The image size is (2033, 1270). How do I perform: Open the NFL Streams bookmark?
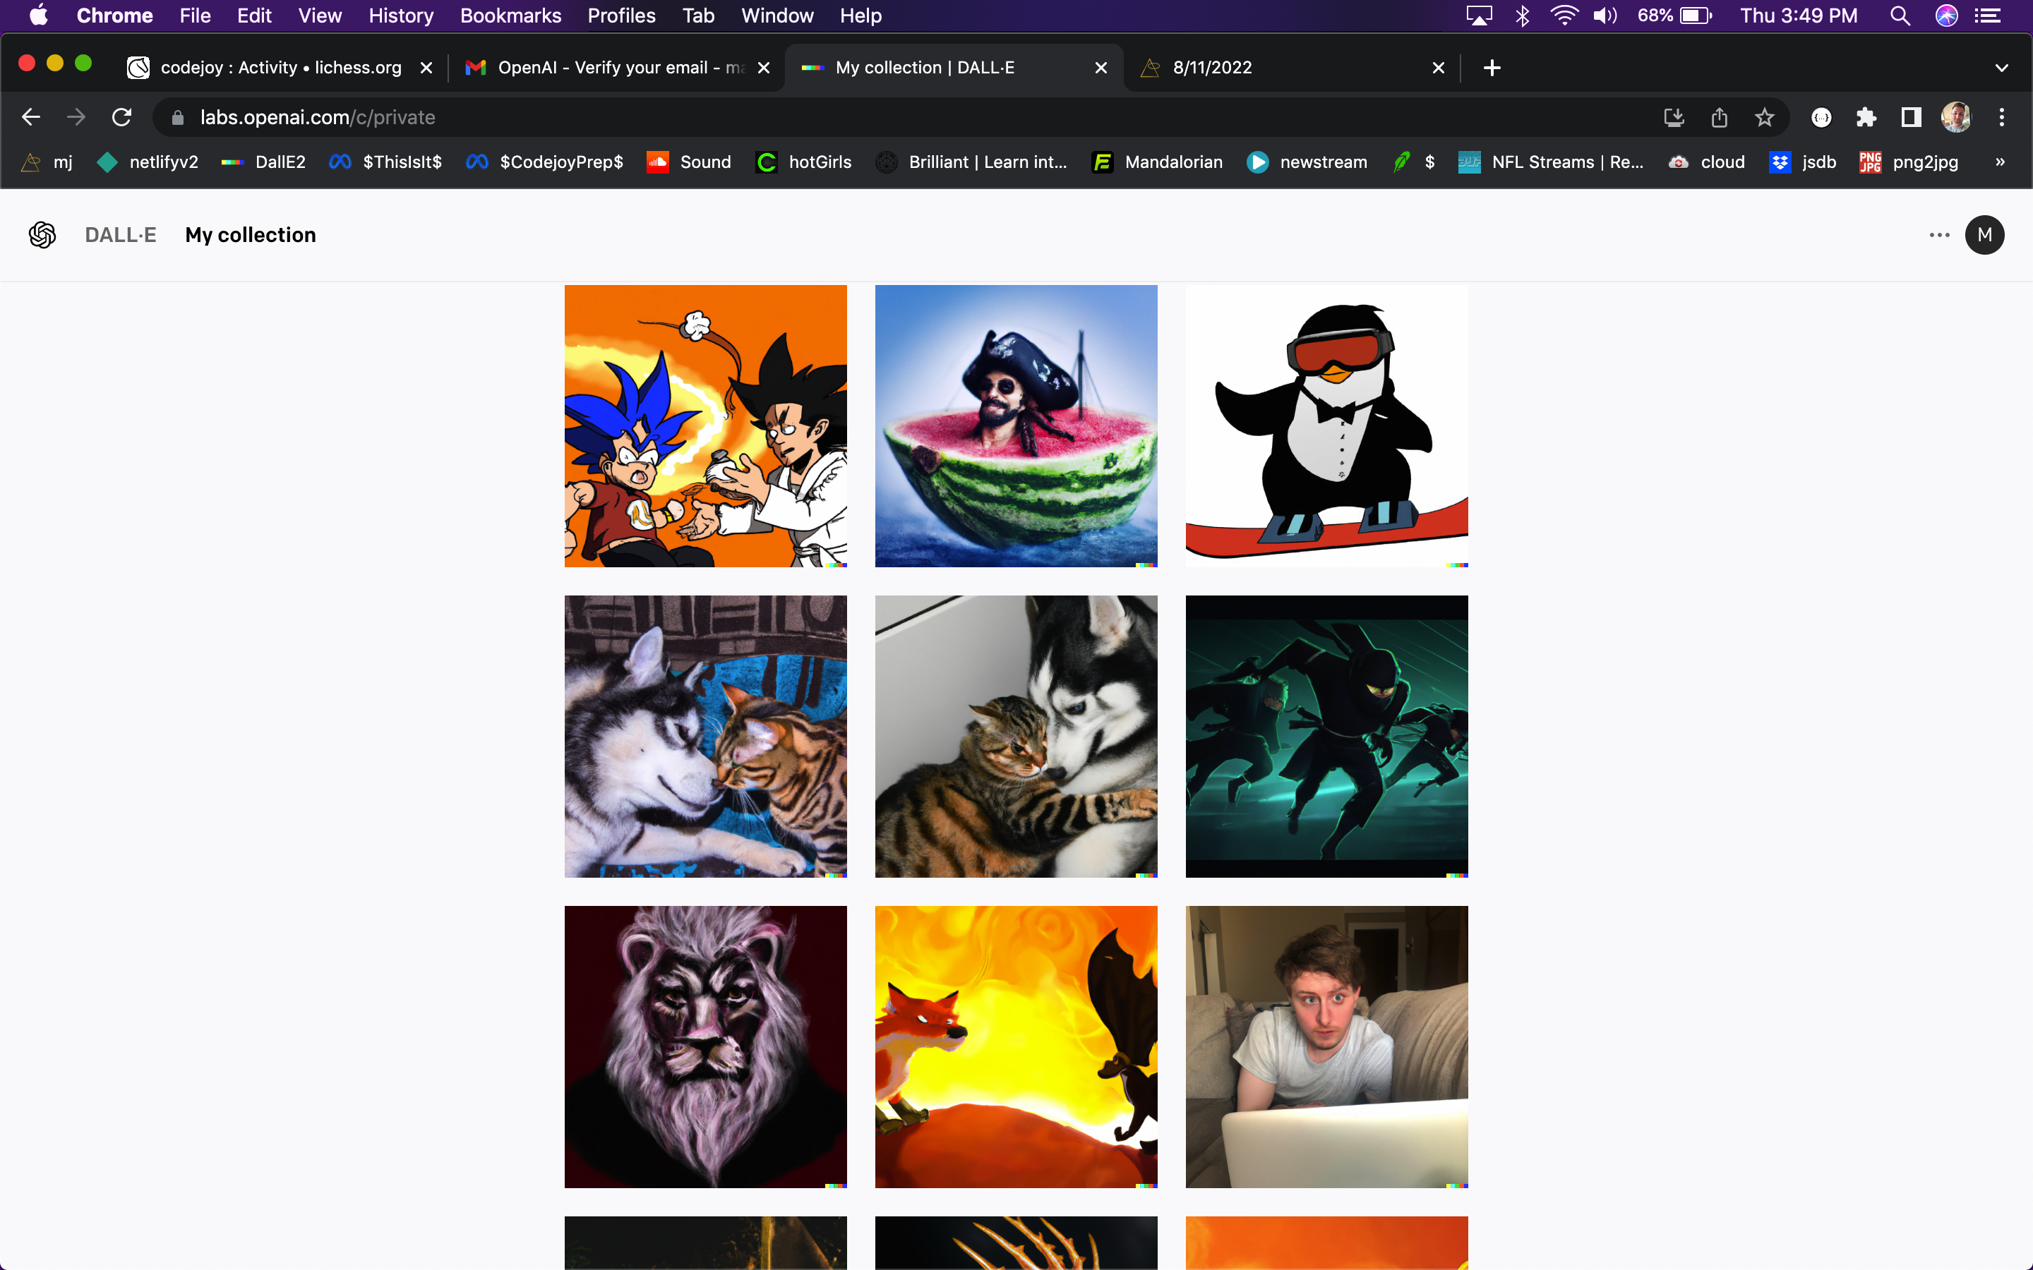pos(1551,162)
